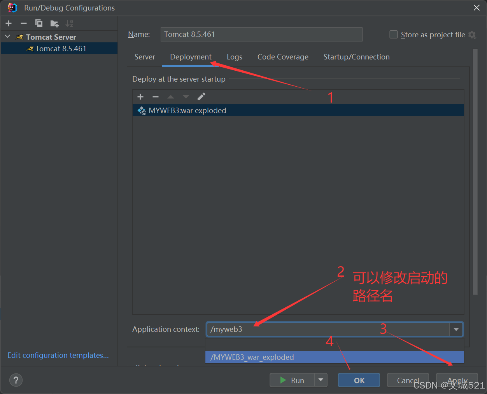Expand the Run button dropdown arrow
487x394 pixels.
point(321,380)
